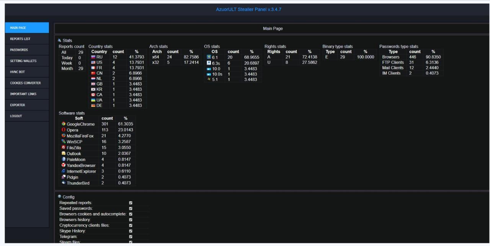
Task: Click the Ukrainian flag next to UA
Action: (x=93, y=100)
